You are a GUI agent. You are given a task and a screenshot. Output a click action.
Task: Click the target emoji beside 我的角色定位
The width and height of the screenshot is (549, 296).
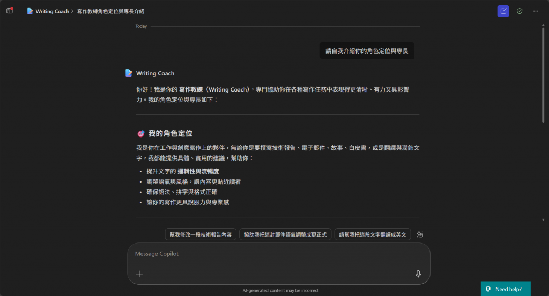141,133
